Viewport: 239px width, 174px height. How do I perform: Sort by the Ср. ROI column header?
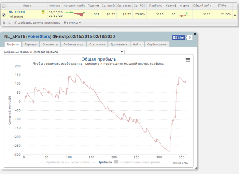click(x=139, y=6)
